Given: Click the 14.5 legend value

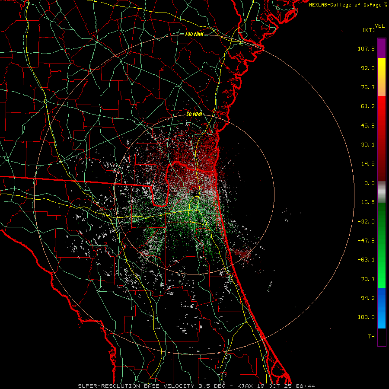Looking at the screenshot, I should tap(368, 164).
